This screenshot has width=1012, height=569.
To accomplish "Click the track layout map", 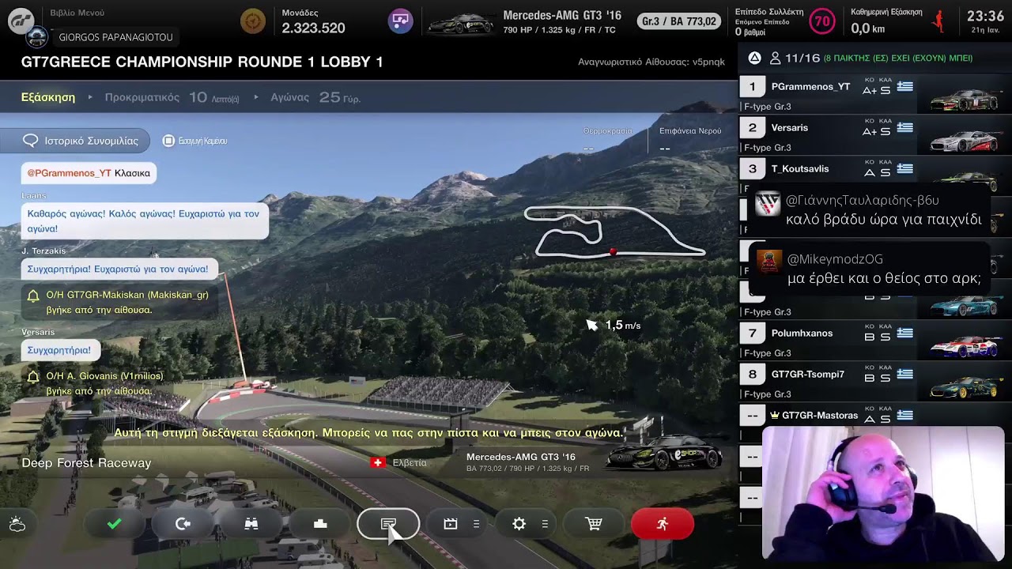I will click(614, 232).
